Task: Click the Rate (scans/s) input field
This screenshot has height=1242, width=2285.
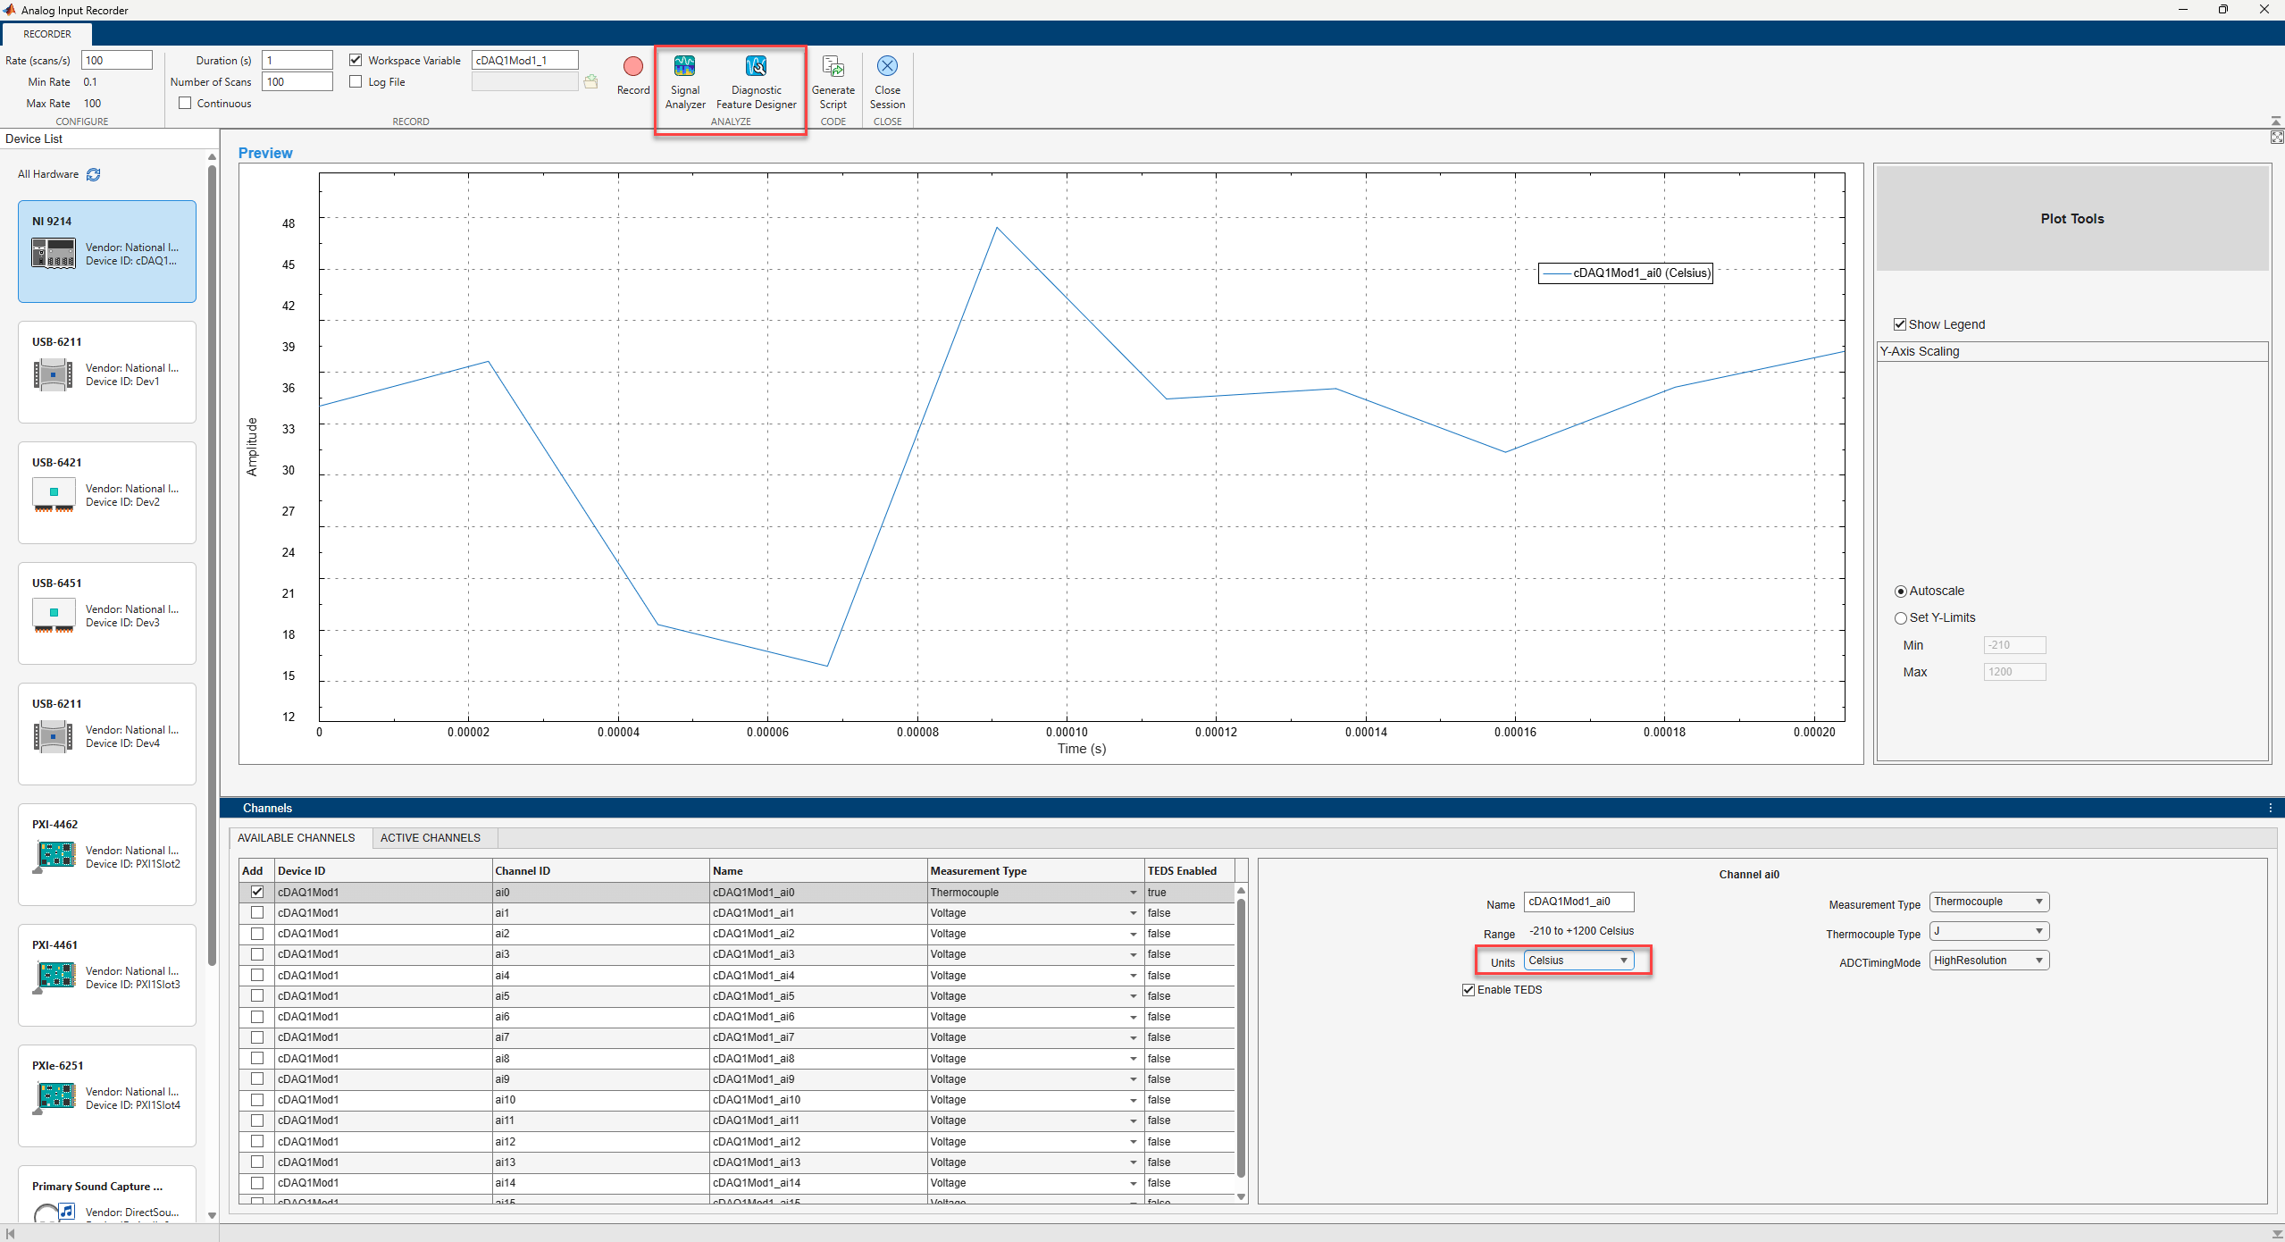Action: pos(117,60)
